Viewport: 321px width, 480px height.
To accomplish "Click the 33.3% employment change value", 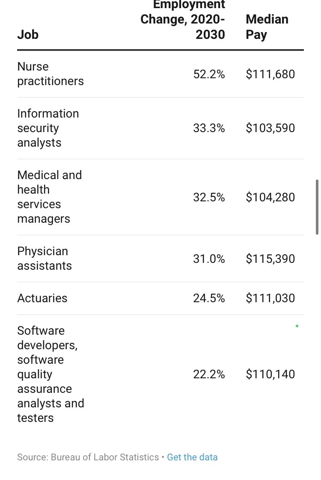I will (209, 128).
